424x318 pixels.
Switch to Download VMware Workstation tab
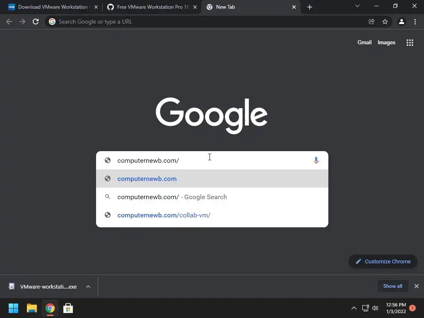pos(53,7)
